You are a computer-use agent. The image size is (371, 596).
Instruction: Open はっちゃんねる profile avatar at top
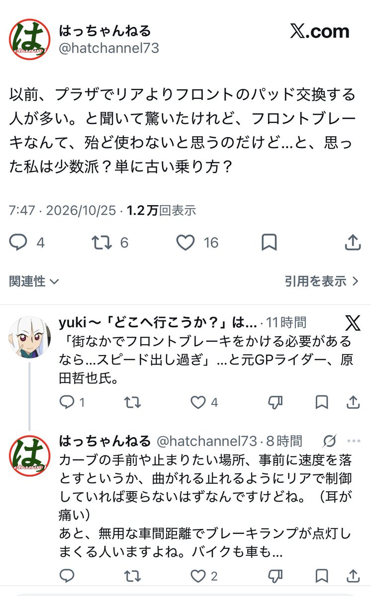29,40
